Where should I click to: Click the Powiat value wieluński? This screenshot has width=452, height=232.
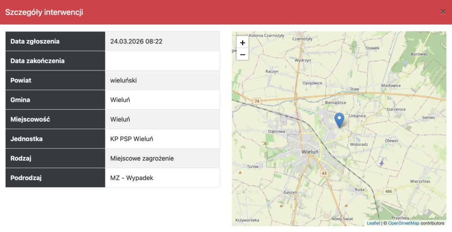[x=124, y=81]
